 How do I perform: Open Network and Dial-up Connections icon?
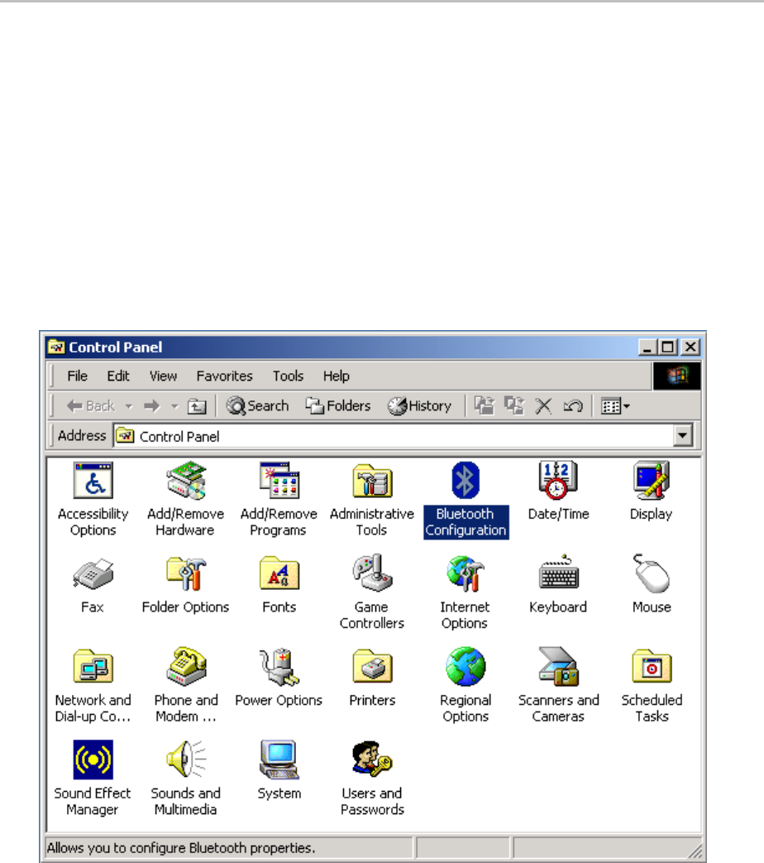[x=93, y=667]
